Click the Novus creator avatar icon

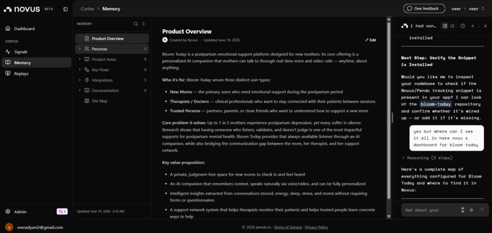[165, 40]
